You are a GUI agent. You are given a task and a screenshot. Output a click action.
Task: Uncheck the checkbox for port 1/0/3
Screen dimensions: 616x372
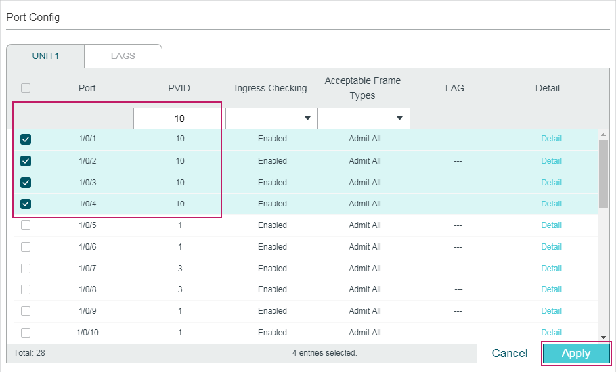pos(26,183)
